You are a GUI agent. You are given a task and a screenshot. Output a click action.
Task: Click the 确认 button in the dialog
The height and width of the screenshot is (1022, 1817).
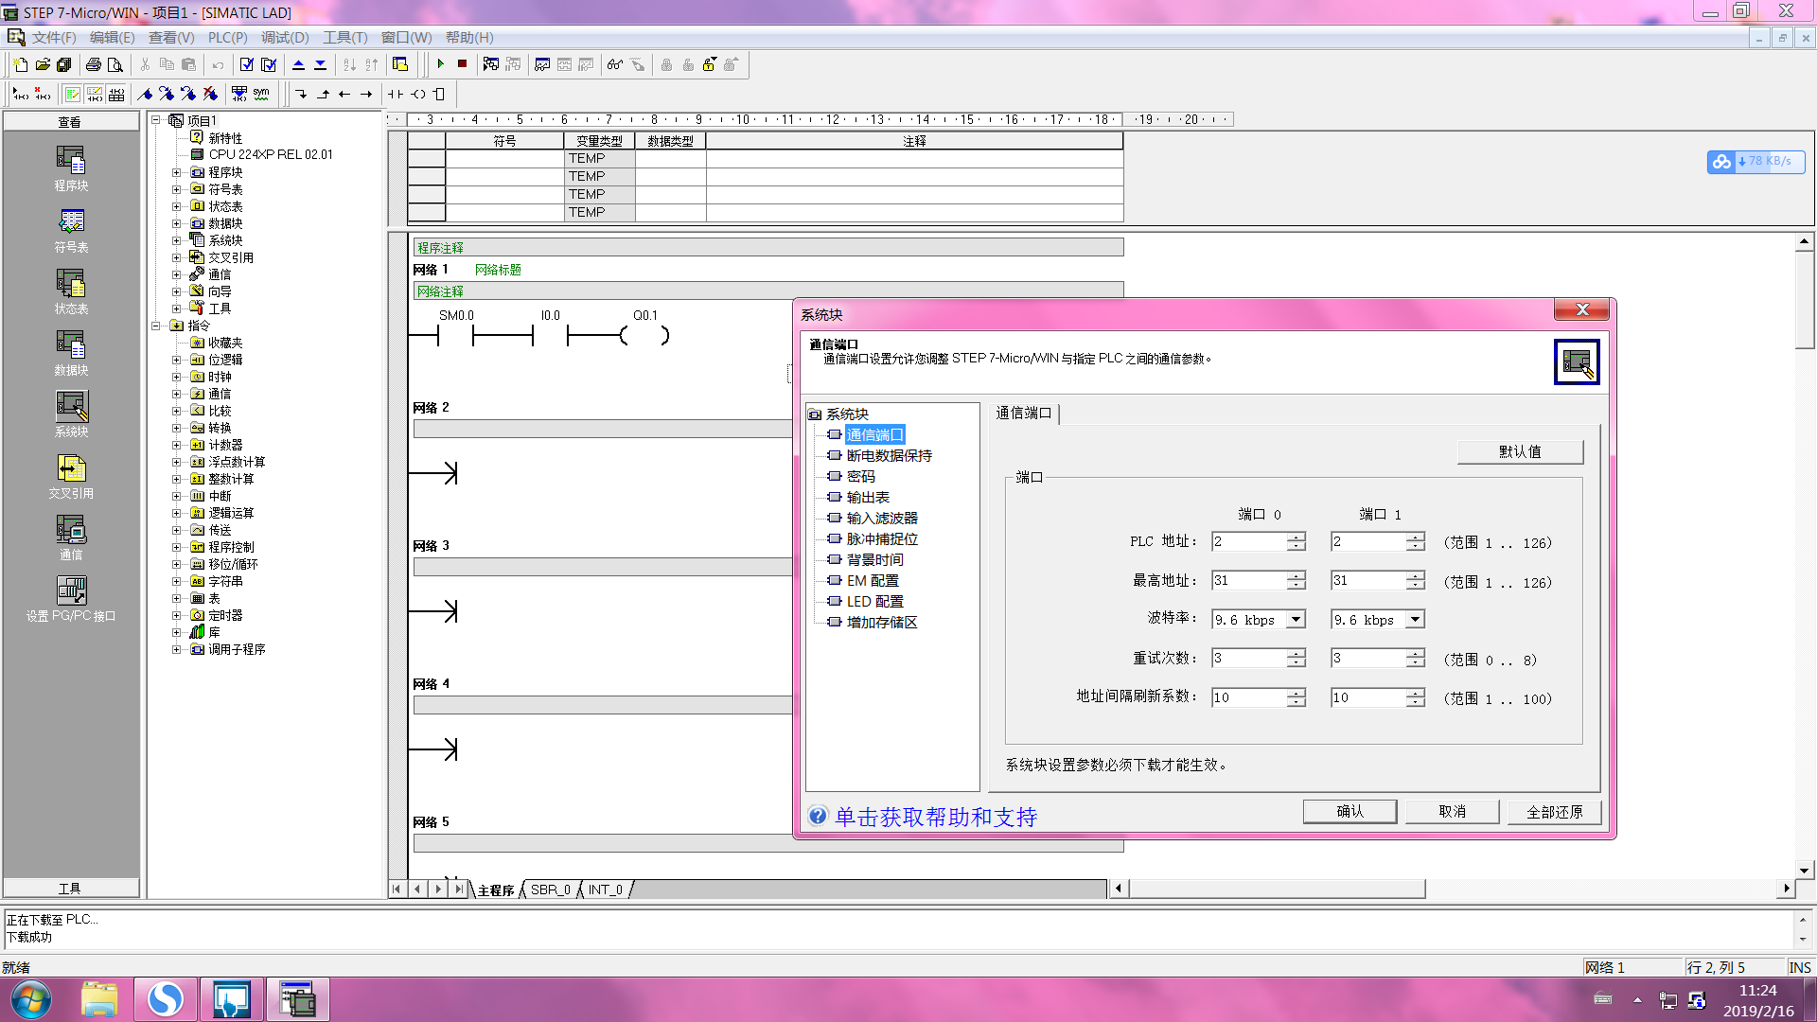(1350, 812)
